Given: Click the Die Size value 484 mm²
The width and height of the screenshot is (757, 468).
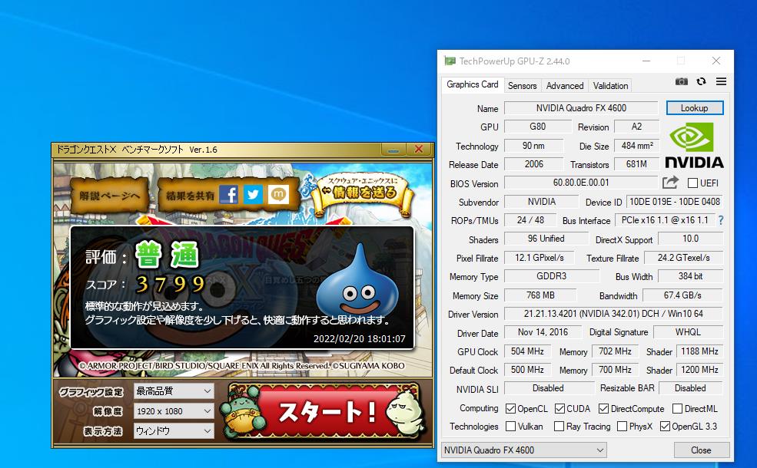Looking at the screenshot, I should pyautogui.click(x=636, y=146).
